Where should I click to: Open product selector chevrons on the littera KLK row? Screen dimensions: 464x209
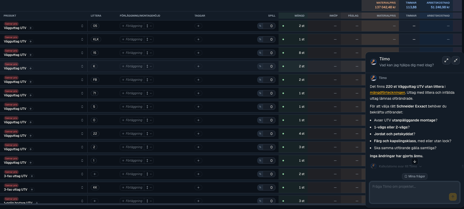[x=82, y=39]
